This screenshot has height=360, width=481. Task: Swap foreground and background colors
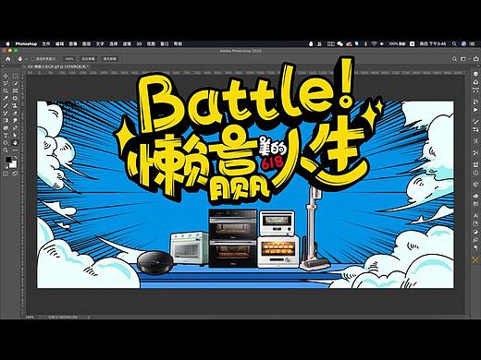click(16, 158)
